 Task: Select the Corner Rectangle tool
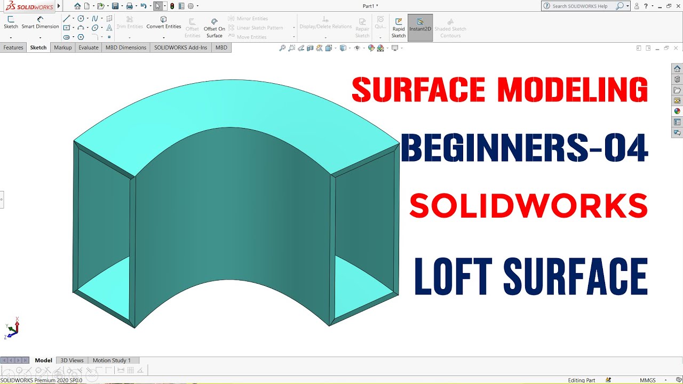(x=67, y=28)
